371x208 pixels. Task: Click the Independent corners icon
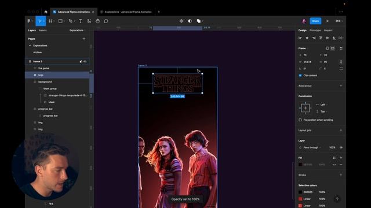tap(341, 69)
